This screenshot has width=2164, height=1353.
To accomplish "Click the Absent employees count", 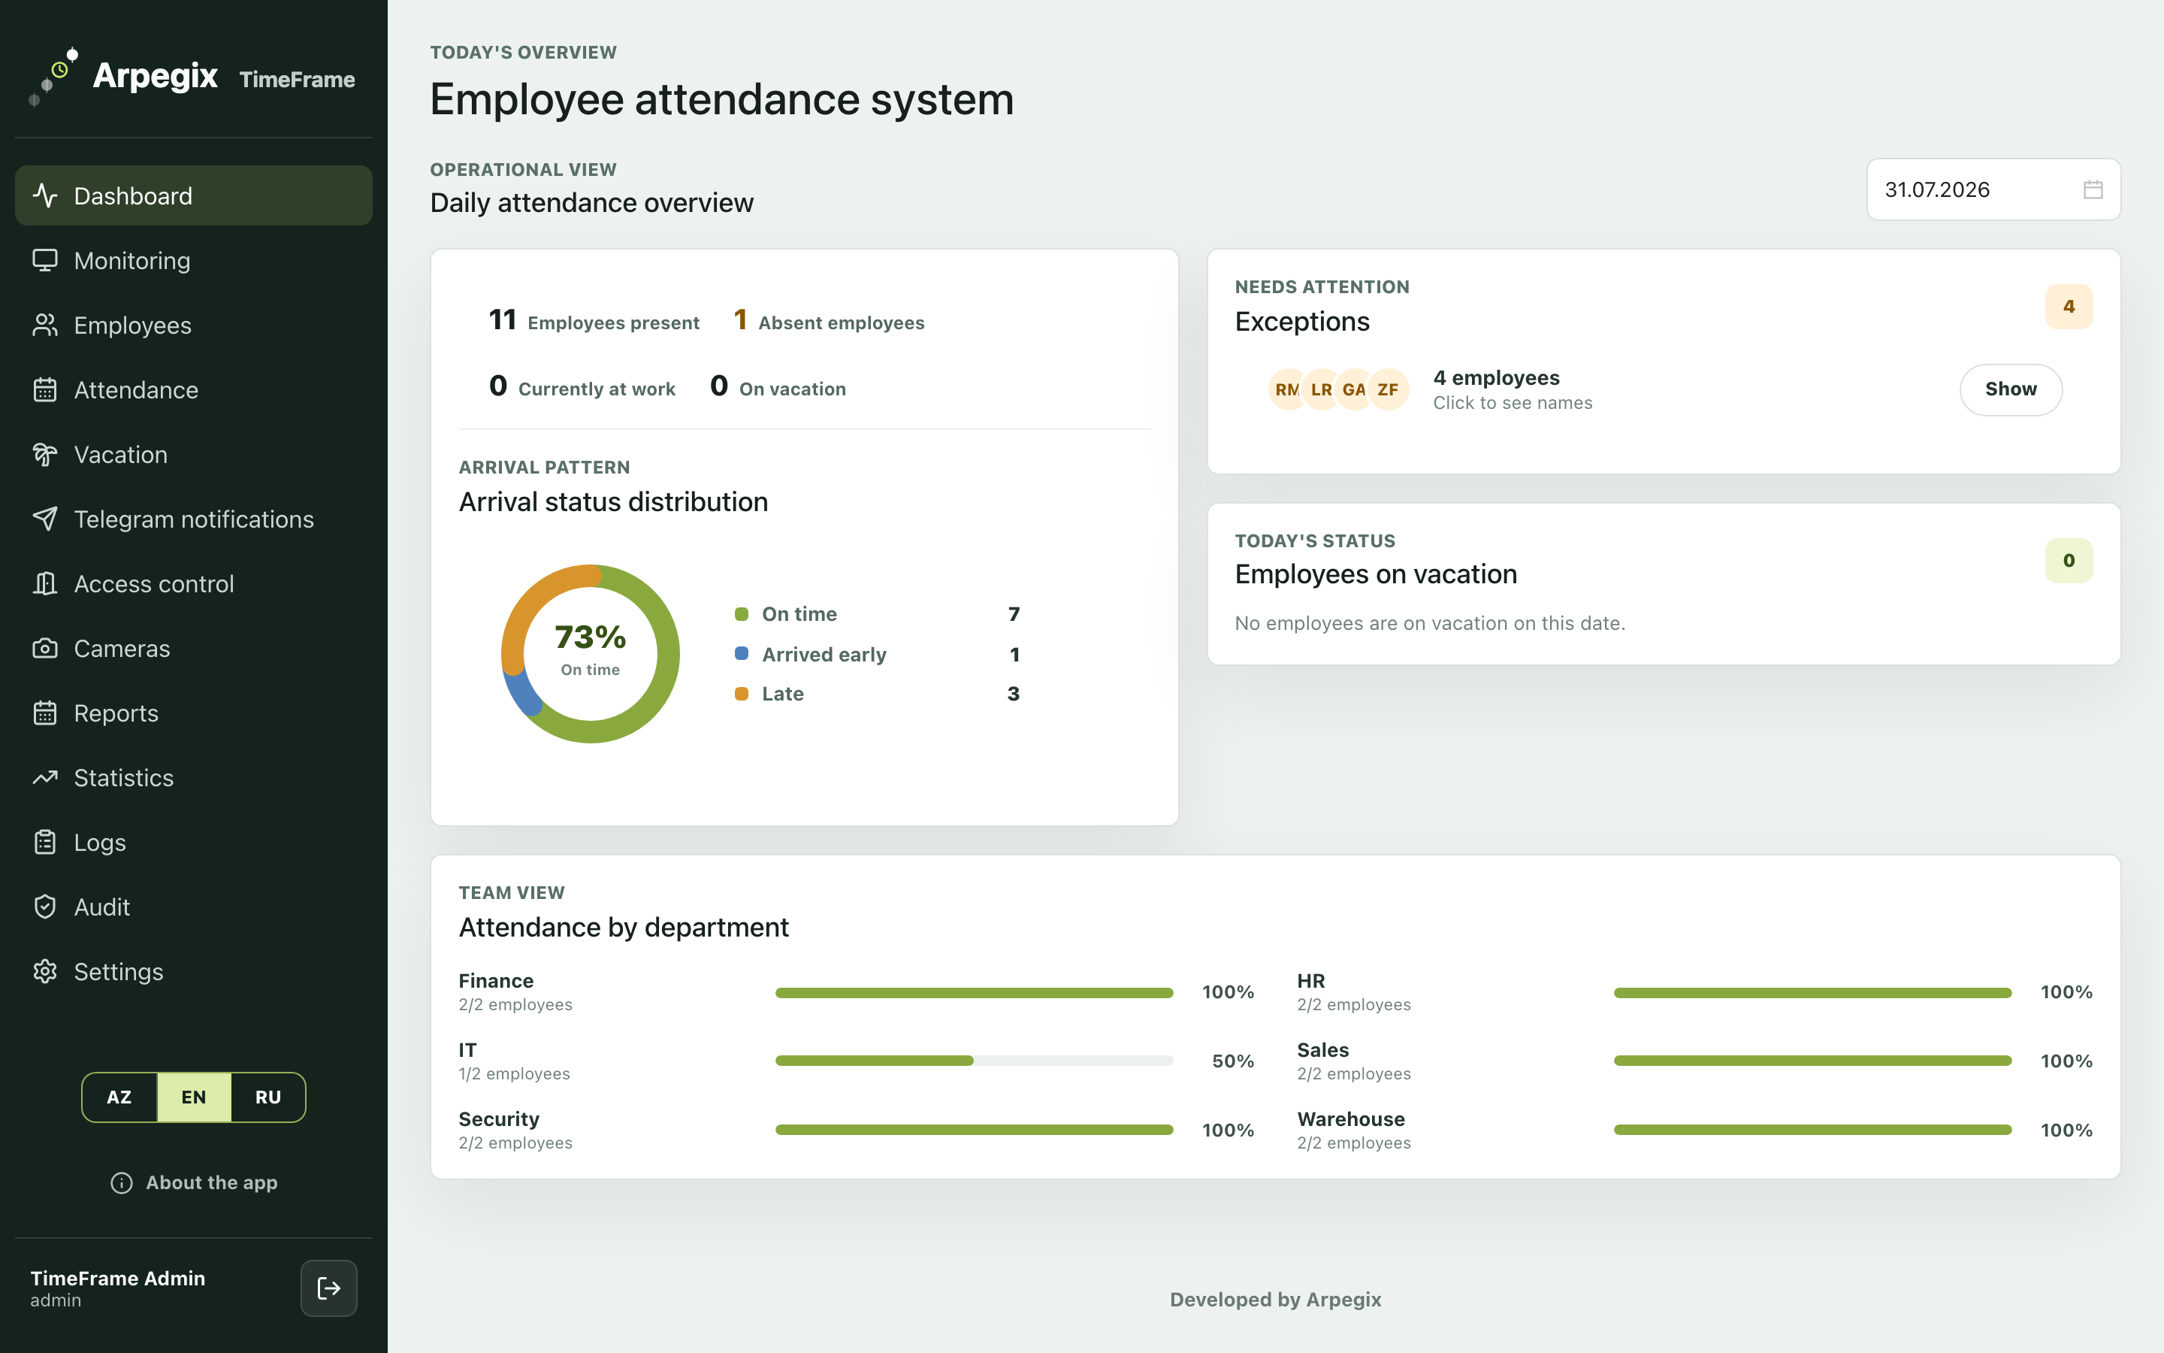I will (829, 320).
